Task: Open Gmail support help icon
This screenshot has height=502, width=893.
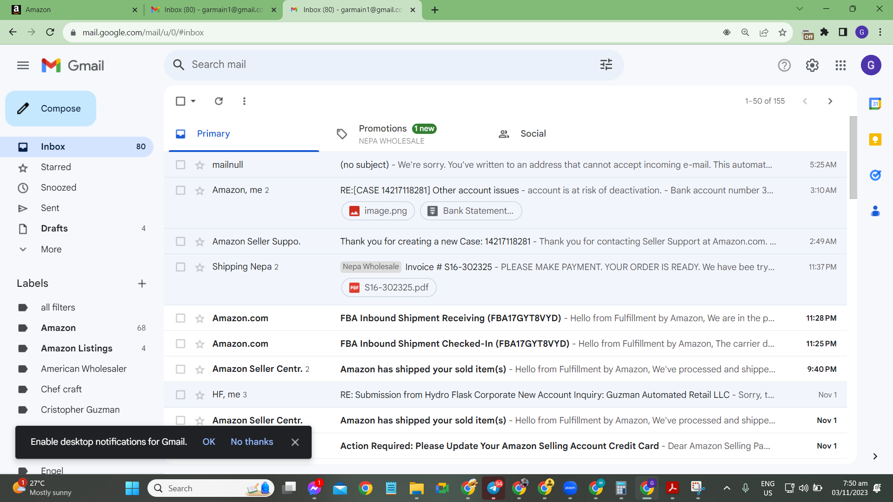Action: (784, 66)
